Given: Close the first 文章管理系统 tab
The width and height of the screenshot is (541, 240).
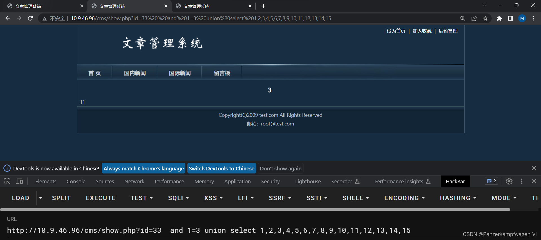Looking at the screenshot, I should [82, 6].
